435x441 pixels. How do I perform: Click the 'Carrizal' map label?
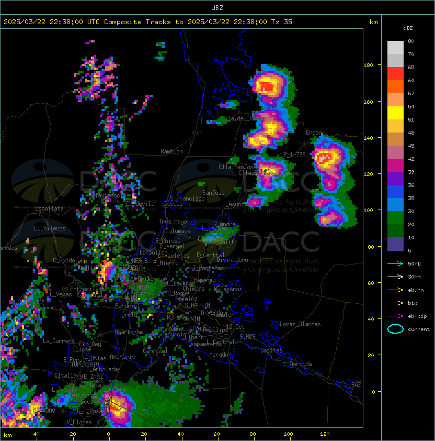[x=155, y=351]
